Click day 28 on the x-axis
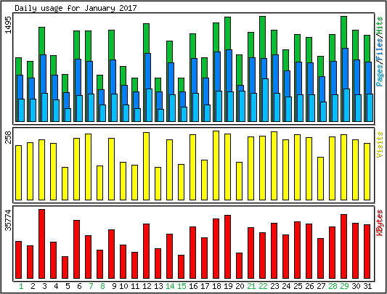This screenshot has width=387, height=294. click(333, 286)
